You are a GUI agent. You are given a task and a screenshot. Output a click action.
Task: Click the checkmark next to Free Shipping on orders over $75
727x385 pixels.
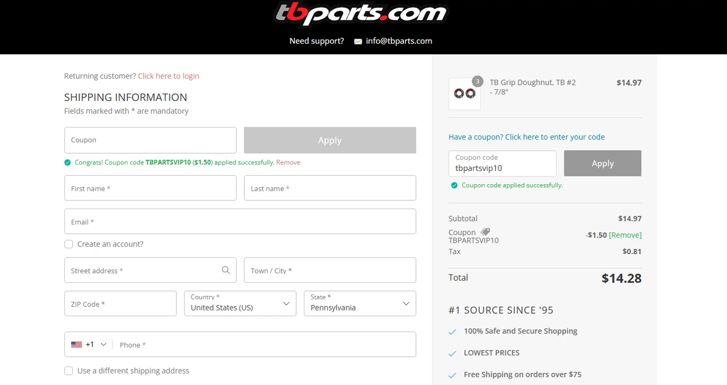[x=452, y=375]
